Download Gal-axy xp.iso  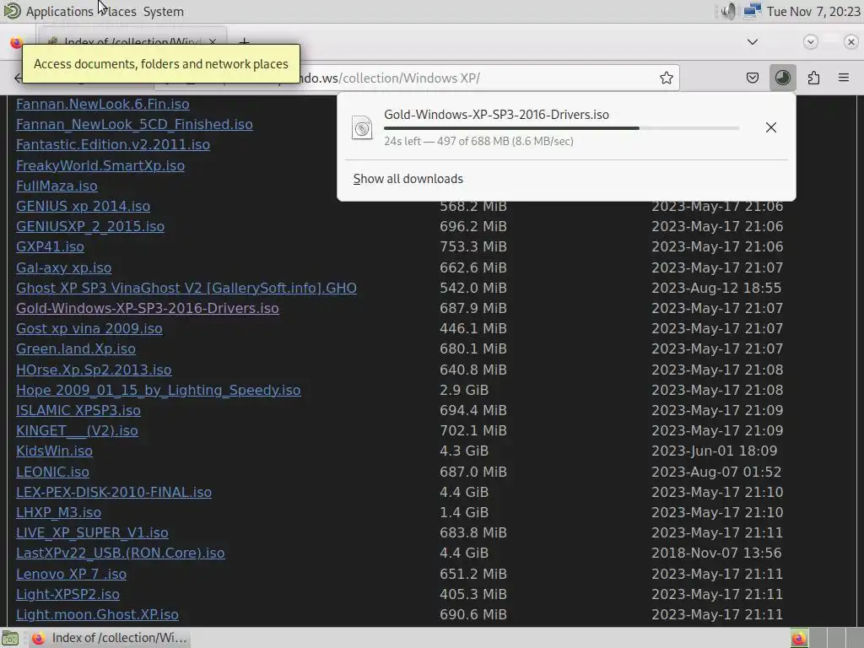[x=64, y=267]
